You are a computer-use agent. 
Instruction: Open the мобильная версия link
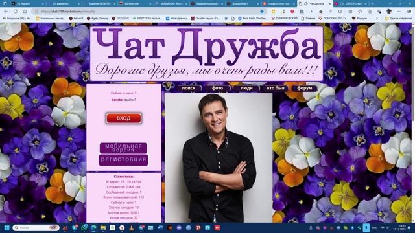click(123, 148)
